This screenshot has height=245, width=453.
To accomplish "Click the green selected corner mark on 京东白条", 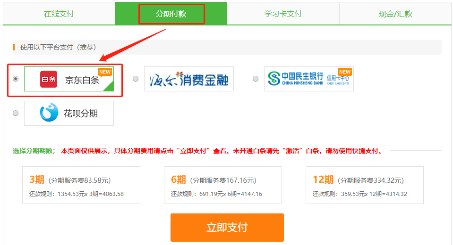I will click(x=109, y=86).
